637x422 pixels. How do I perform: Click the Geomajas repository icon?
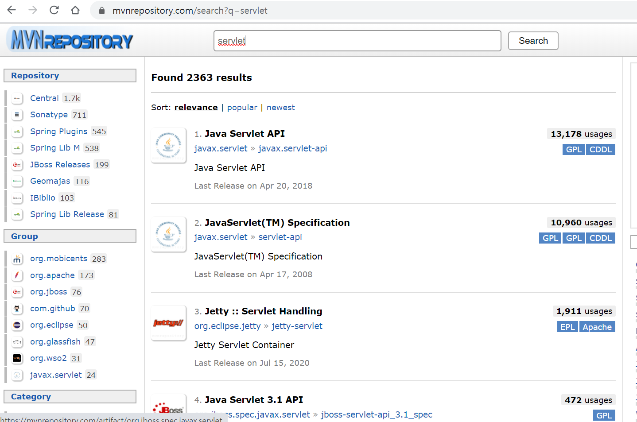[17, 181]
